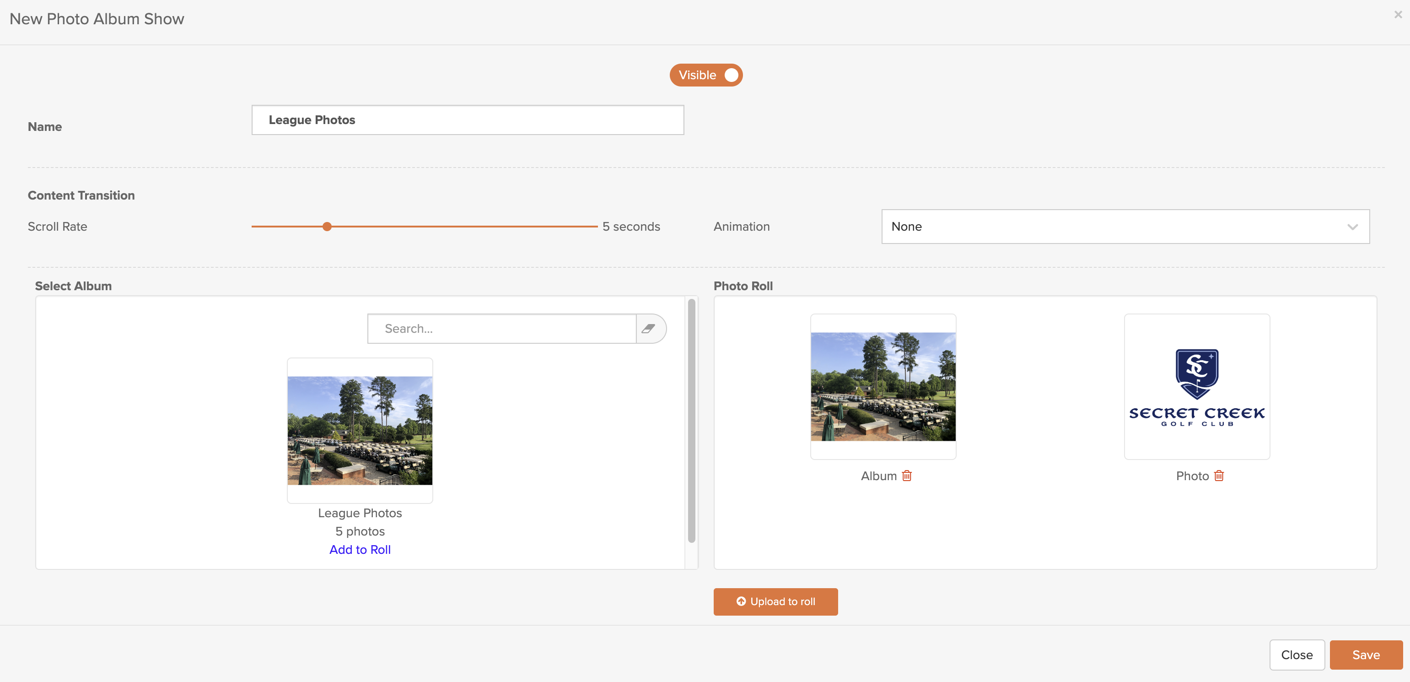Image resolution: width=1410 pixels, height=682 pixels.
Task: Close the dialog with the X icon
Action: 1398,15
